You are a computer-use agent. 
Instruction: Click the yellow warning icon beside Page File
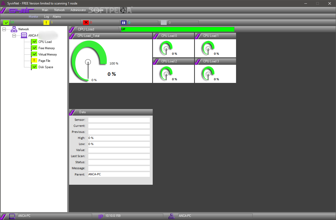click(x=34, y=61)
